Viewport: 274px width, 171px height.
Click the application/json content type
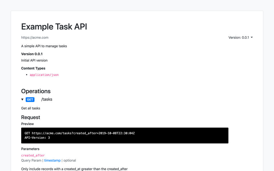44,75
